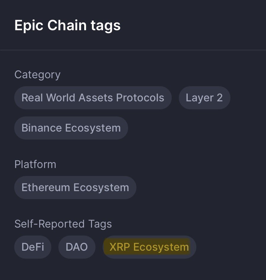Open the Binance Ecosystem tag

point(71,128)
